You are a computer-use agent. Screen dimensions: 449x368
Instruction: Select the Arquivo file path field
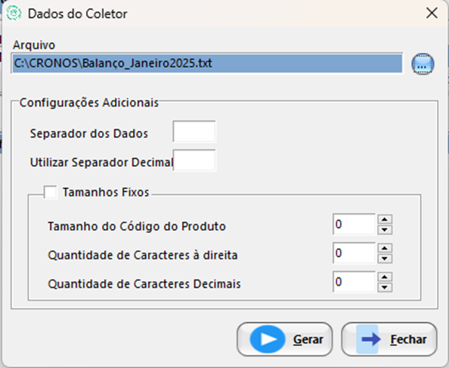(207, 63)
